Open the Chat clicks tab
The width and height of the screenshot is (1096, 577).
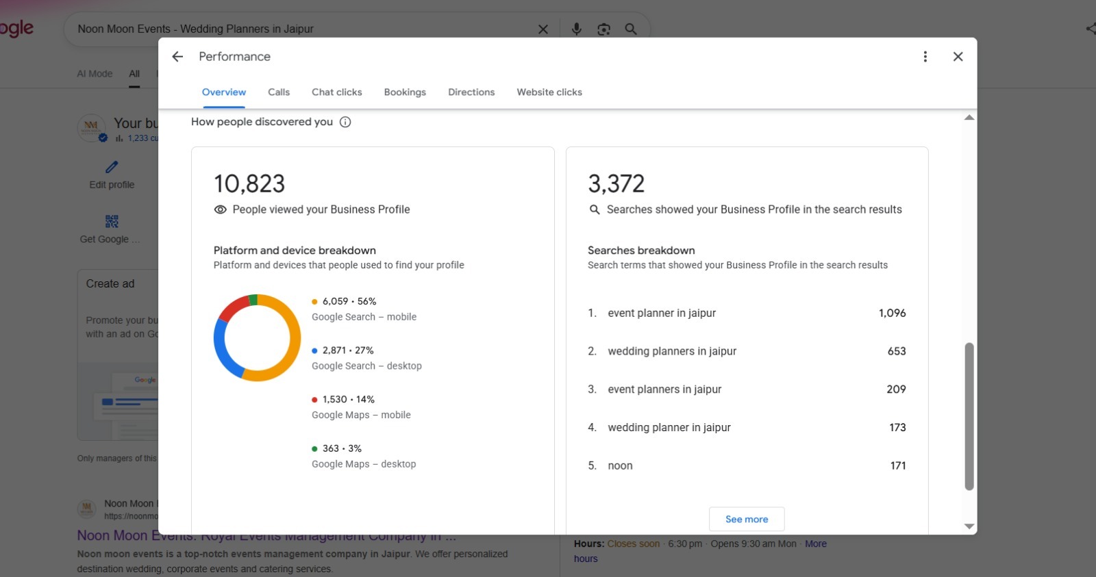[x=337, y=92]
